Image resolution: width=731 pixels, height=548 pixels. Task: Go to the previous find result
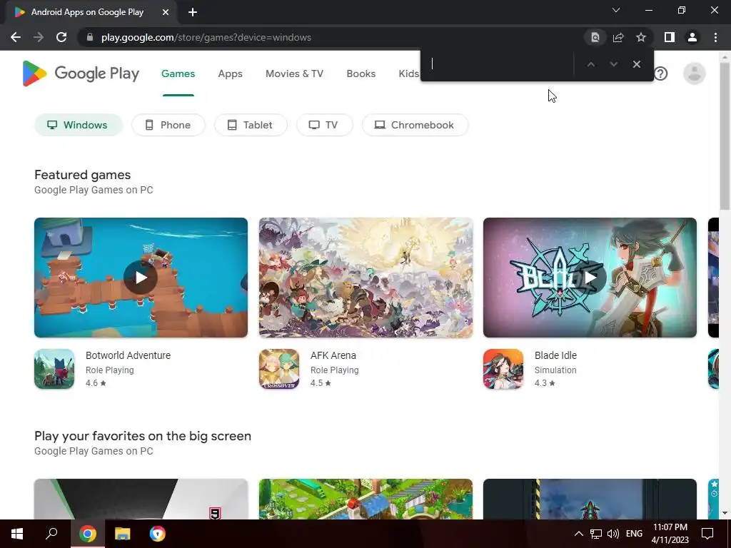(590, 64)
